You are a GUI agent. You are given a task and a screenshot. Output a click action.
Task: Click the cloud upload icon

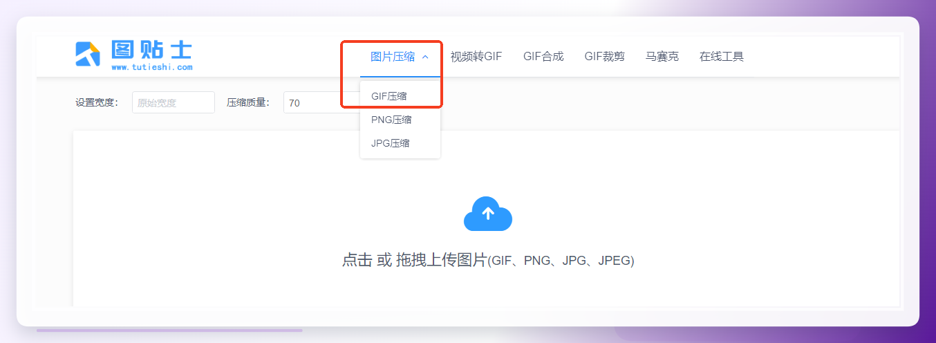coord(488,214)
